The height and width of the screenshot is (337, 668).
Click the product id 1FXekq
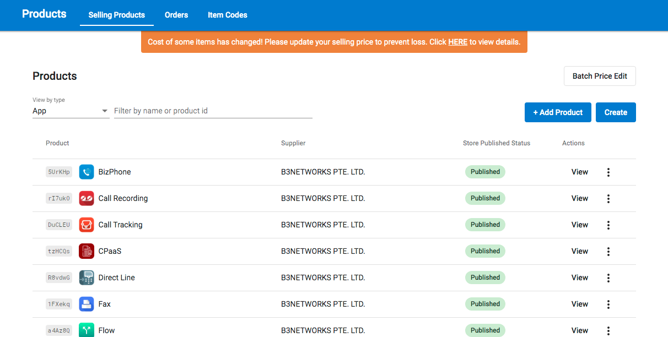pos(59,304)
